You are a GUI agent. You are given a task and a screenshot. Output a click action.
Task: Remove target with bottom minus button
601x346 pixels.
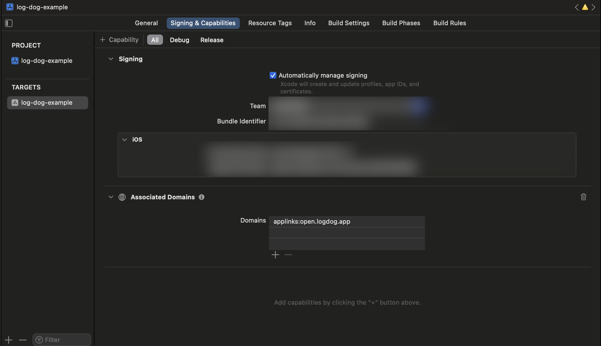[x=23, y=340]
